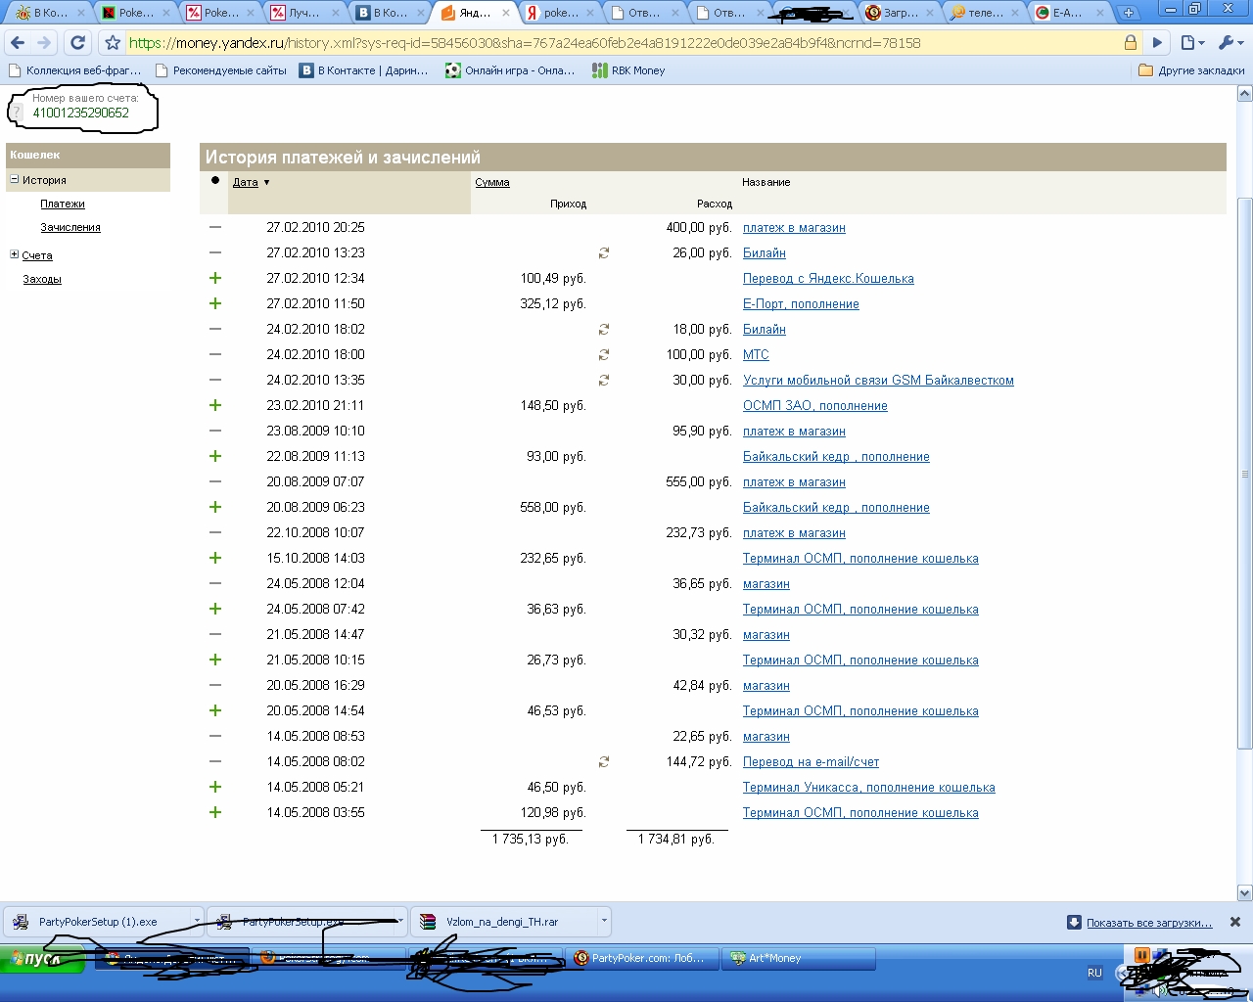Open the Chrome page menu

pos(1190,43)
